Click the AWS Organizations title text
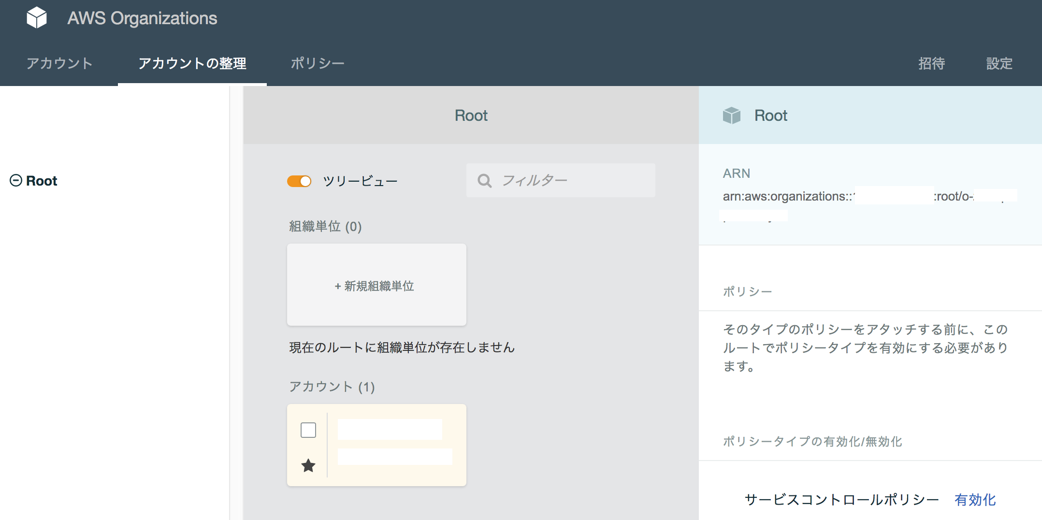Viewport: 1042px width, 520px height. (142, 18)
